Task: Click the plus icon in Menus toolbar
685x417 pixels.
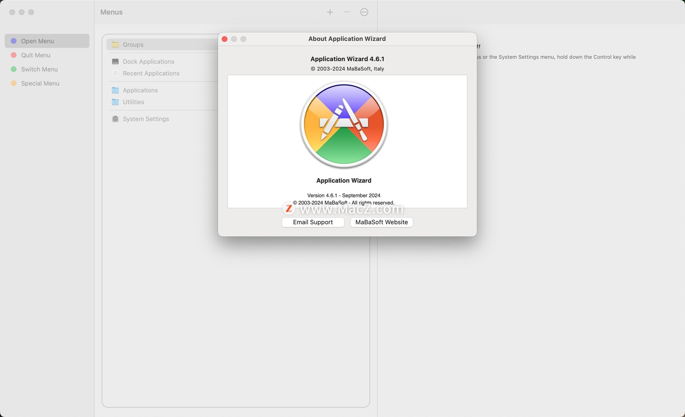Action: pyautogui.click(x=330, y=12)
